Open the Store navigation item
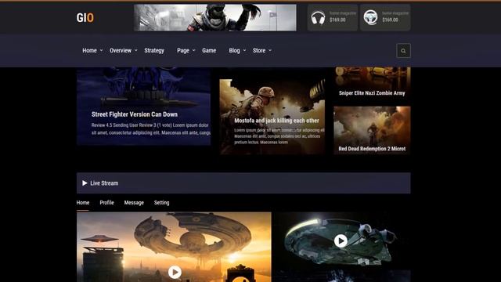 [x=259, y=50]
